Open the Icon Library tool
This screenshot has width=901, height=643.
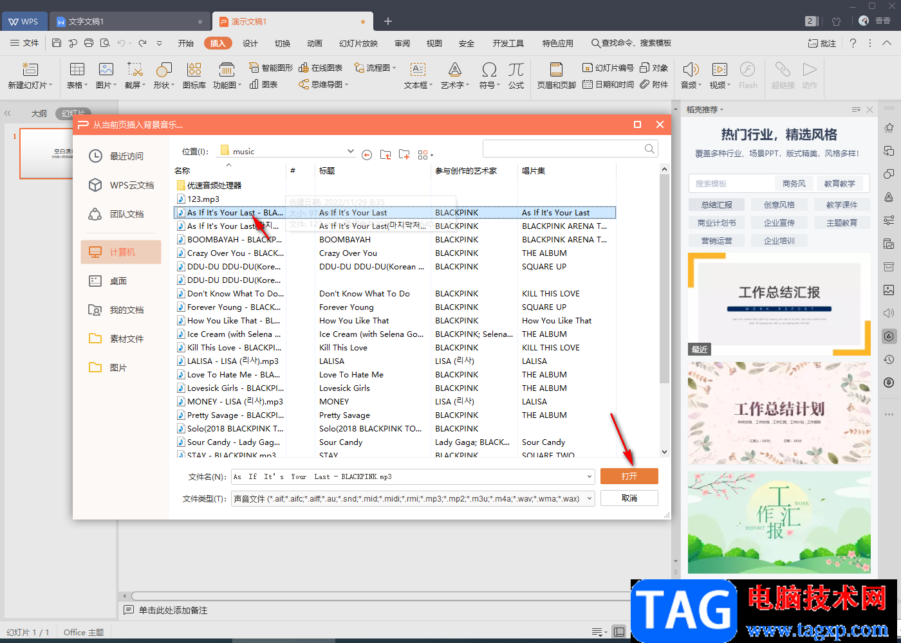pyautogui.click(x=194, y=69)
